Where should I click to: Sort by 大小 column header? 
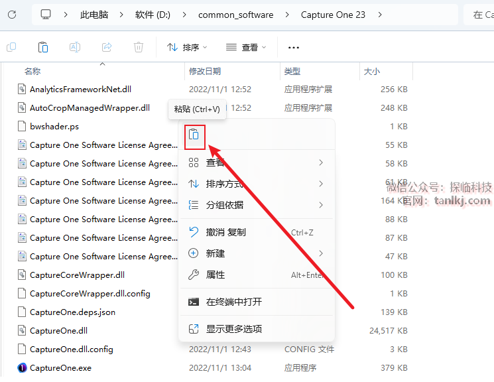pyautogui.click(x=372, y=71)
